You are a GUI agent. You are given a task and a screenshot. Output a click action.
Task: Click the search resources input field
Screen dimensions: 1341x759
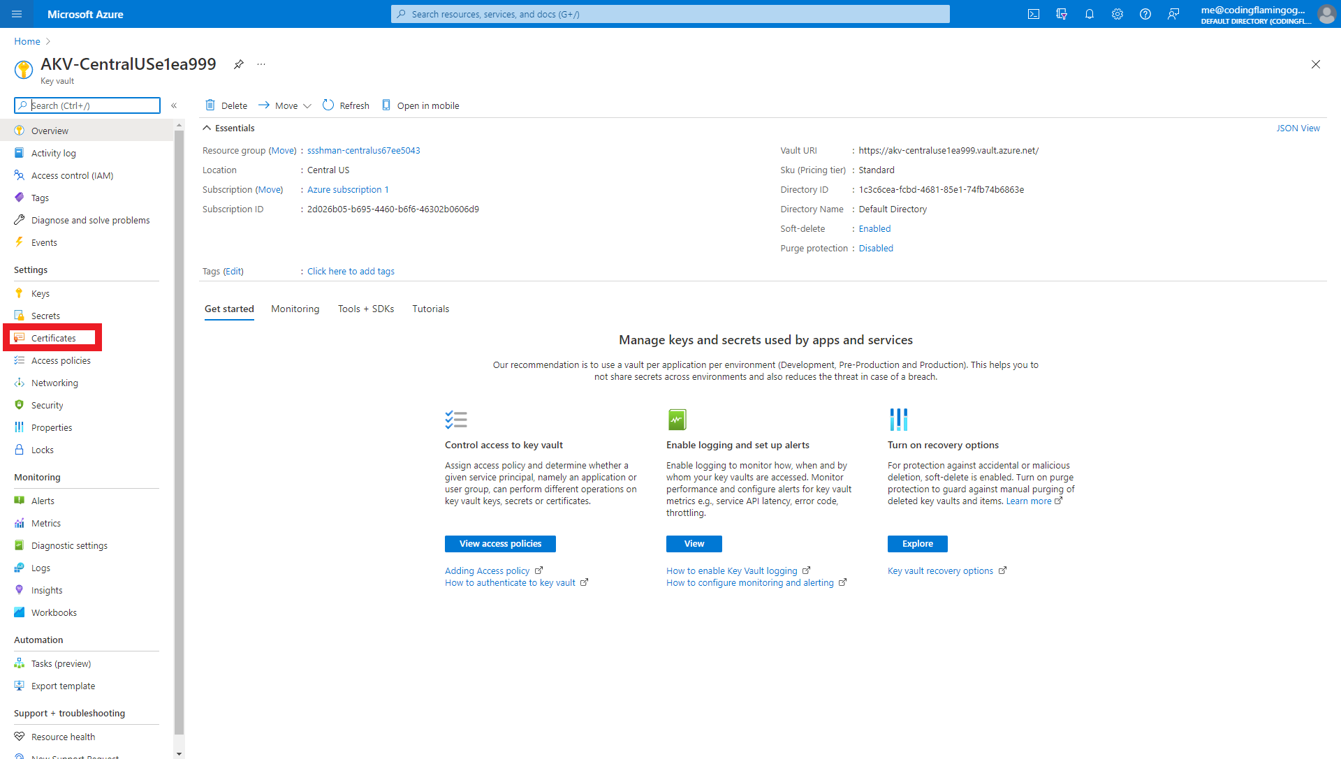tap(670, 14)
